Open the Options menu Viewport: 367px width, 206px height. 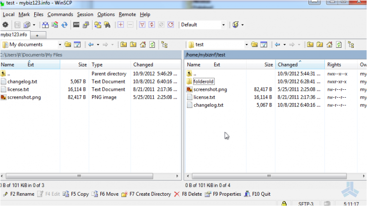point(106,15)
